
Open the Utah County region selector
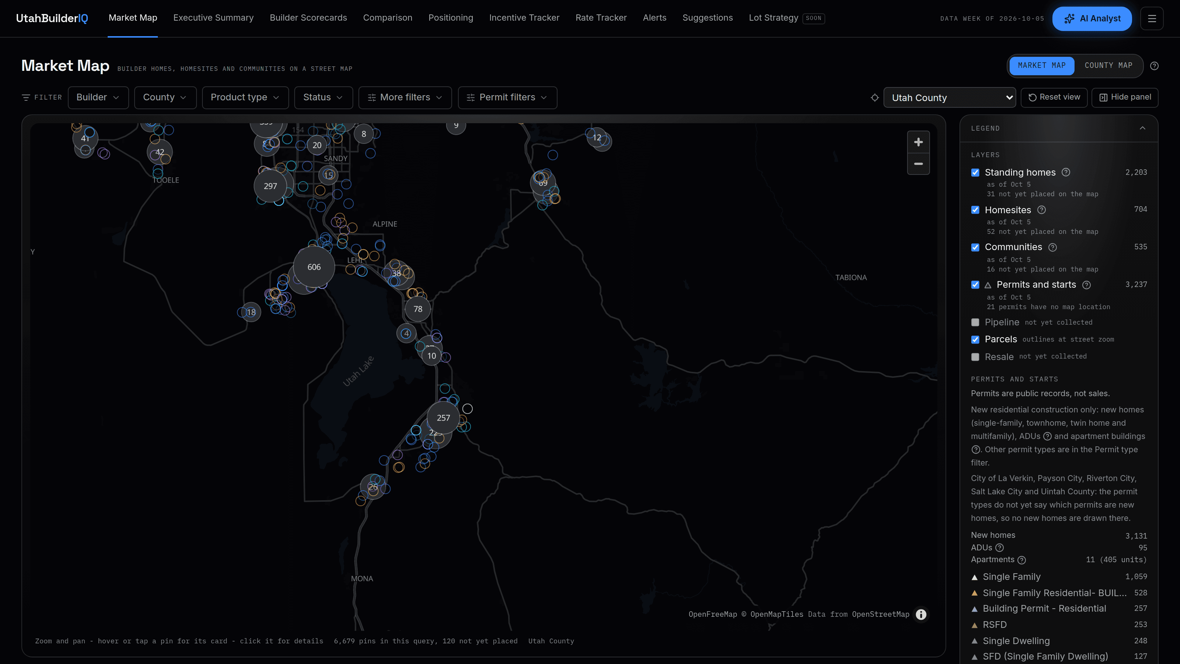click(949, 98)
